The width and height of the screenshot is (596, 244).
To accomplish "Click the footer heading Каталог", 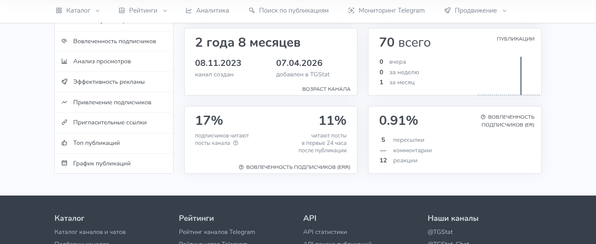I will coord(70,218).
